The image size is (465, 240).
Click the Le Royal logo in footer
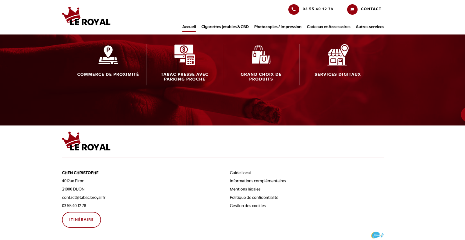86,142
